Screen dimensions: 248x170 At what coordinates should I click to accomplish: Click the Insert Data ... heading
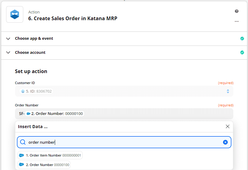[x=33, y=127]
